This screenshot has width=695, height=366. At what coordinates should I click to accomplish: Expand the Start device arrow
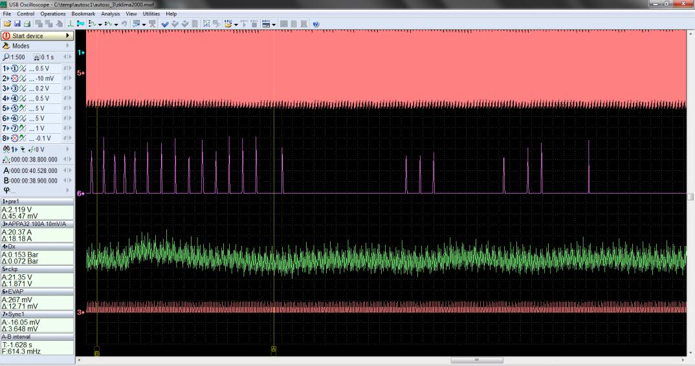click(x=67, y=36)
